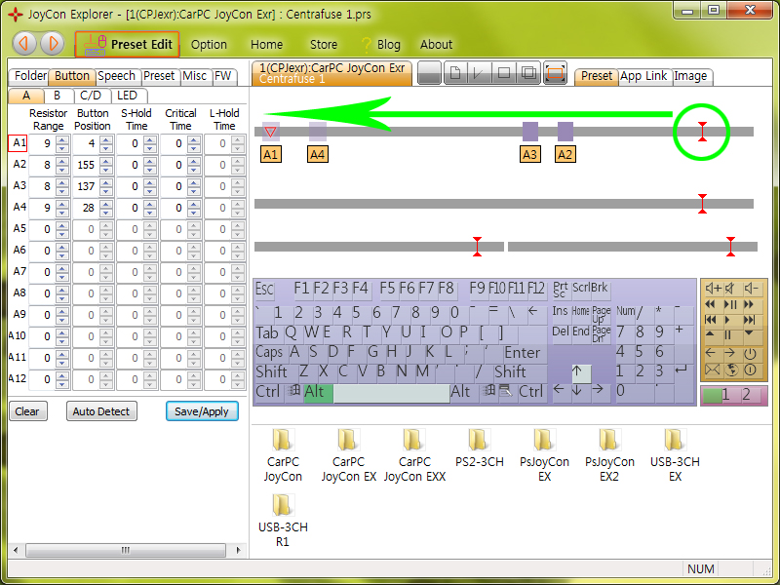780x585 pixels.
Task: Click the Preset Edit button
Action: [127, 44]
